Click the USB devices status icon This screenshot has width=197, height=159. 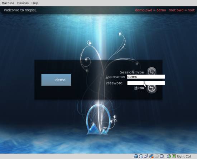[x=146, y=156]
